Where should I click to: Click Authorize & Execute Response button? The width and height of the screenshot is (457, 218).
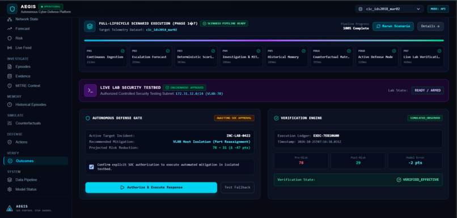151,188
